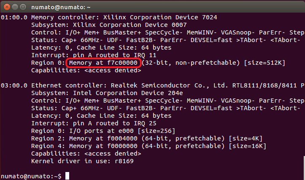305x180 pixels.
Task: Click 'Subsystem: Xilinx Corporation Device 0007'
Action: pyautogui.click(x=103, y=25)
